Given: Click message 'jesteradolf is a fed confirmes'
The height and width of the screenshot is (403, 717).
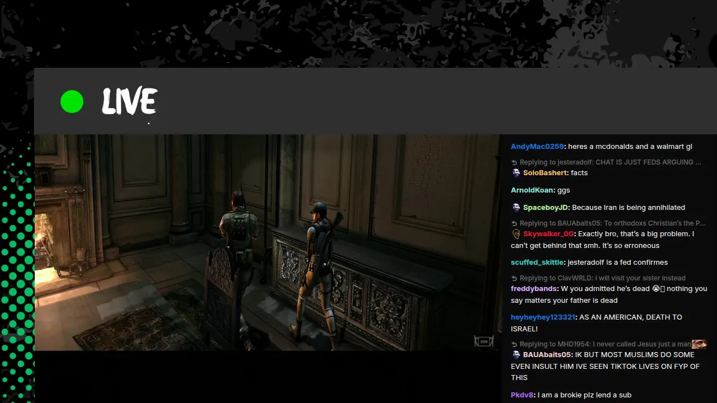Looking at the screenshot, I should pyautogui.click(x=617, y=263).
